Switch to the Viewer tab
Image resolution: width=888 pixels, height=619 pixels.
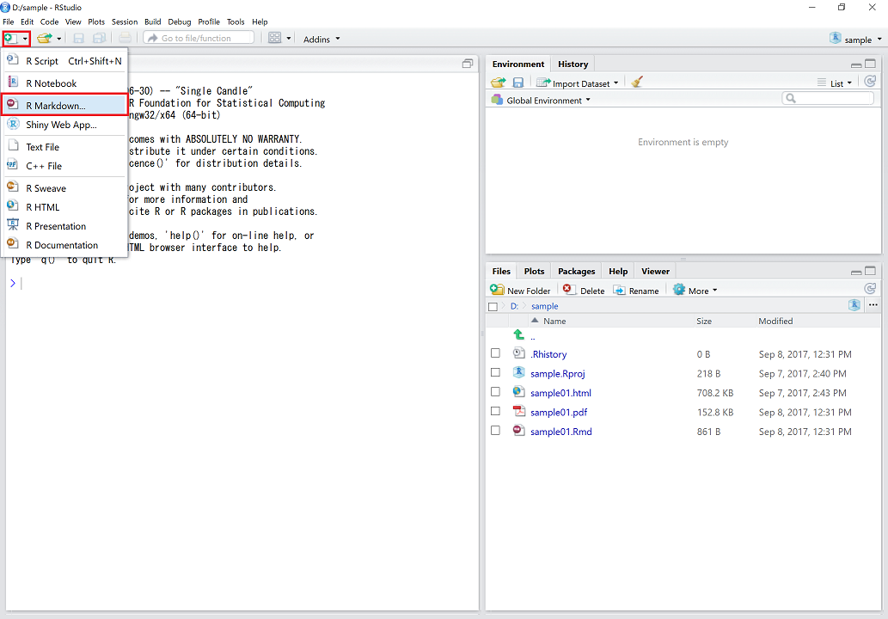pyautogui.click(x=655, y=272)
